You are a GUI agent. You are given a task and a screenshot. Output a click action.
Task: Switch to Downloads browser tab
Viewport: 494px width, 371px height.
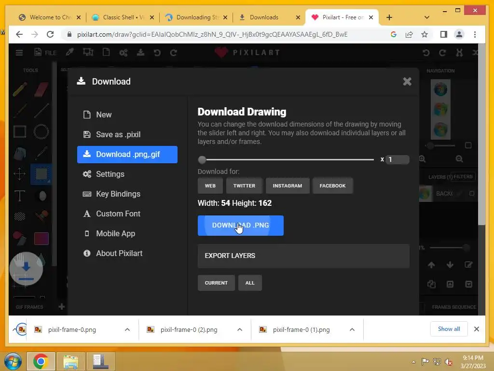269,17
